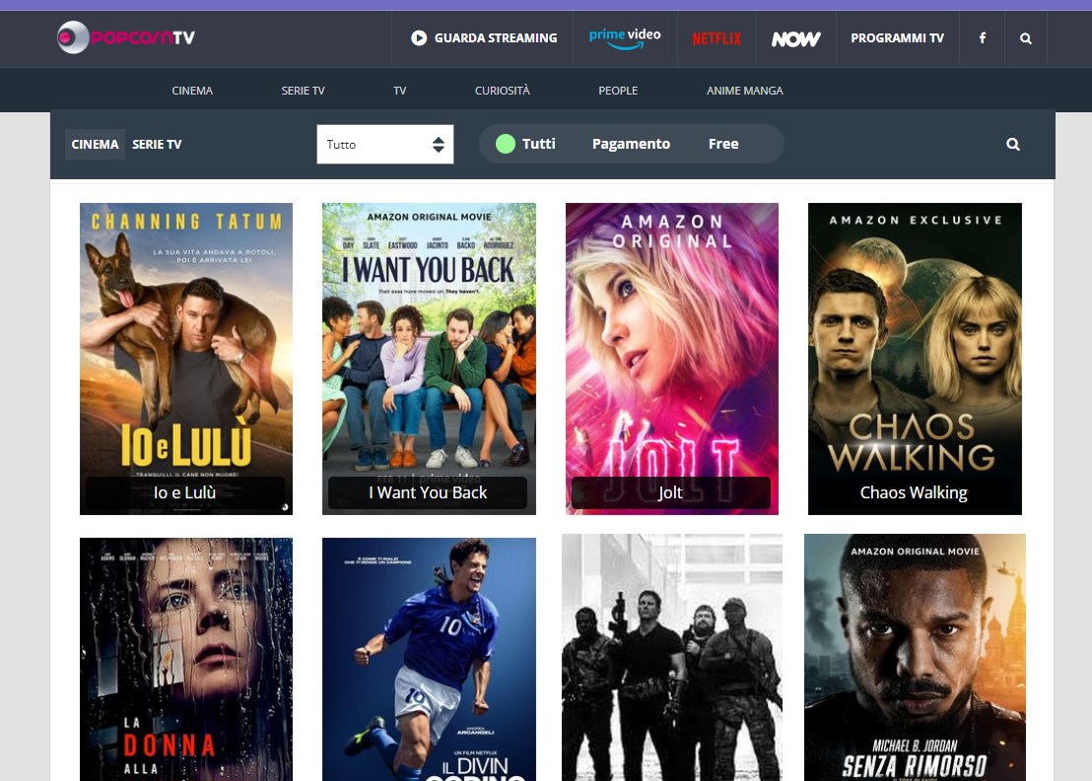Open the Tutto dropdown
The width and height of the screenshot is (1092, 781).
pos(385,144)
